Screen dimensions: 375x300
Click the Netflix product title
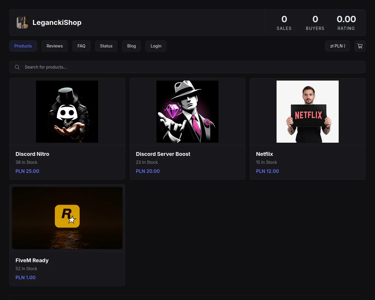(x=265, y=154)
